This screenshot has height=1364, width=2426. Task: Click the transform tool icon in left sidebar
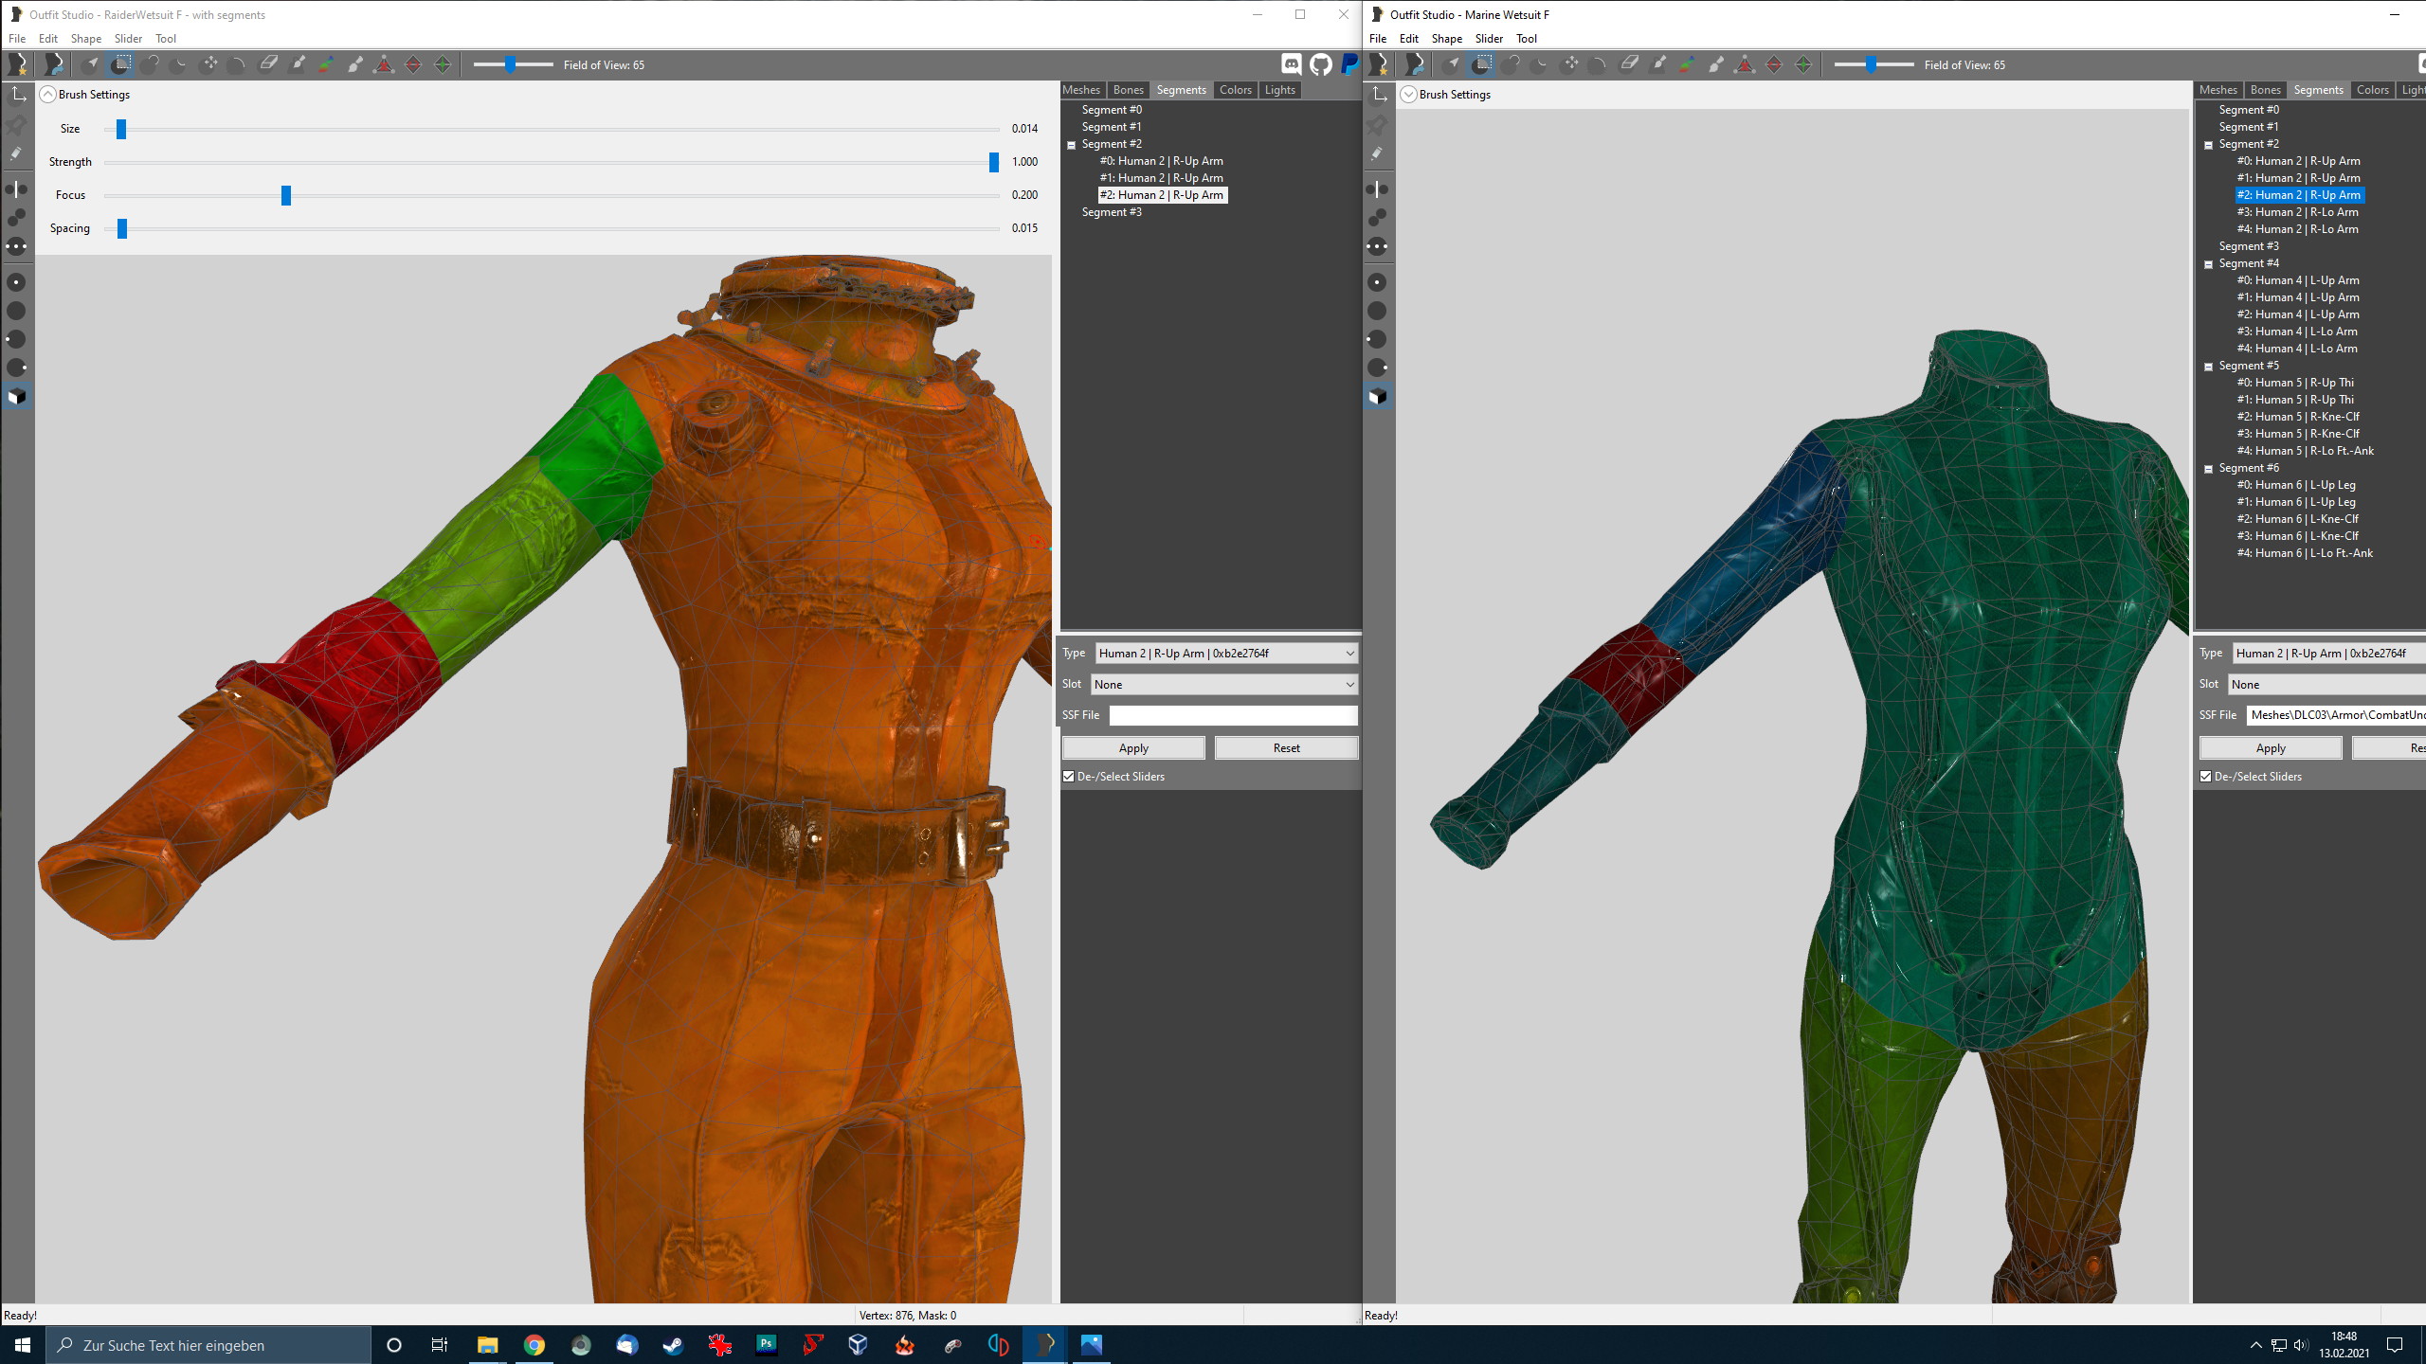pyautogui.click(x=18, y=94)
